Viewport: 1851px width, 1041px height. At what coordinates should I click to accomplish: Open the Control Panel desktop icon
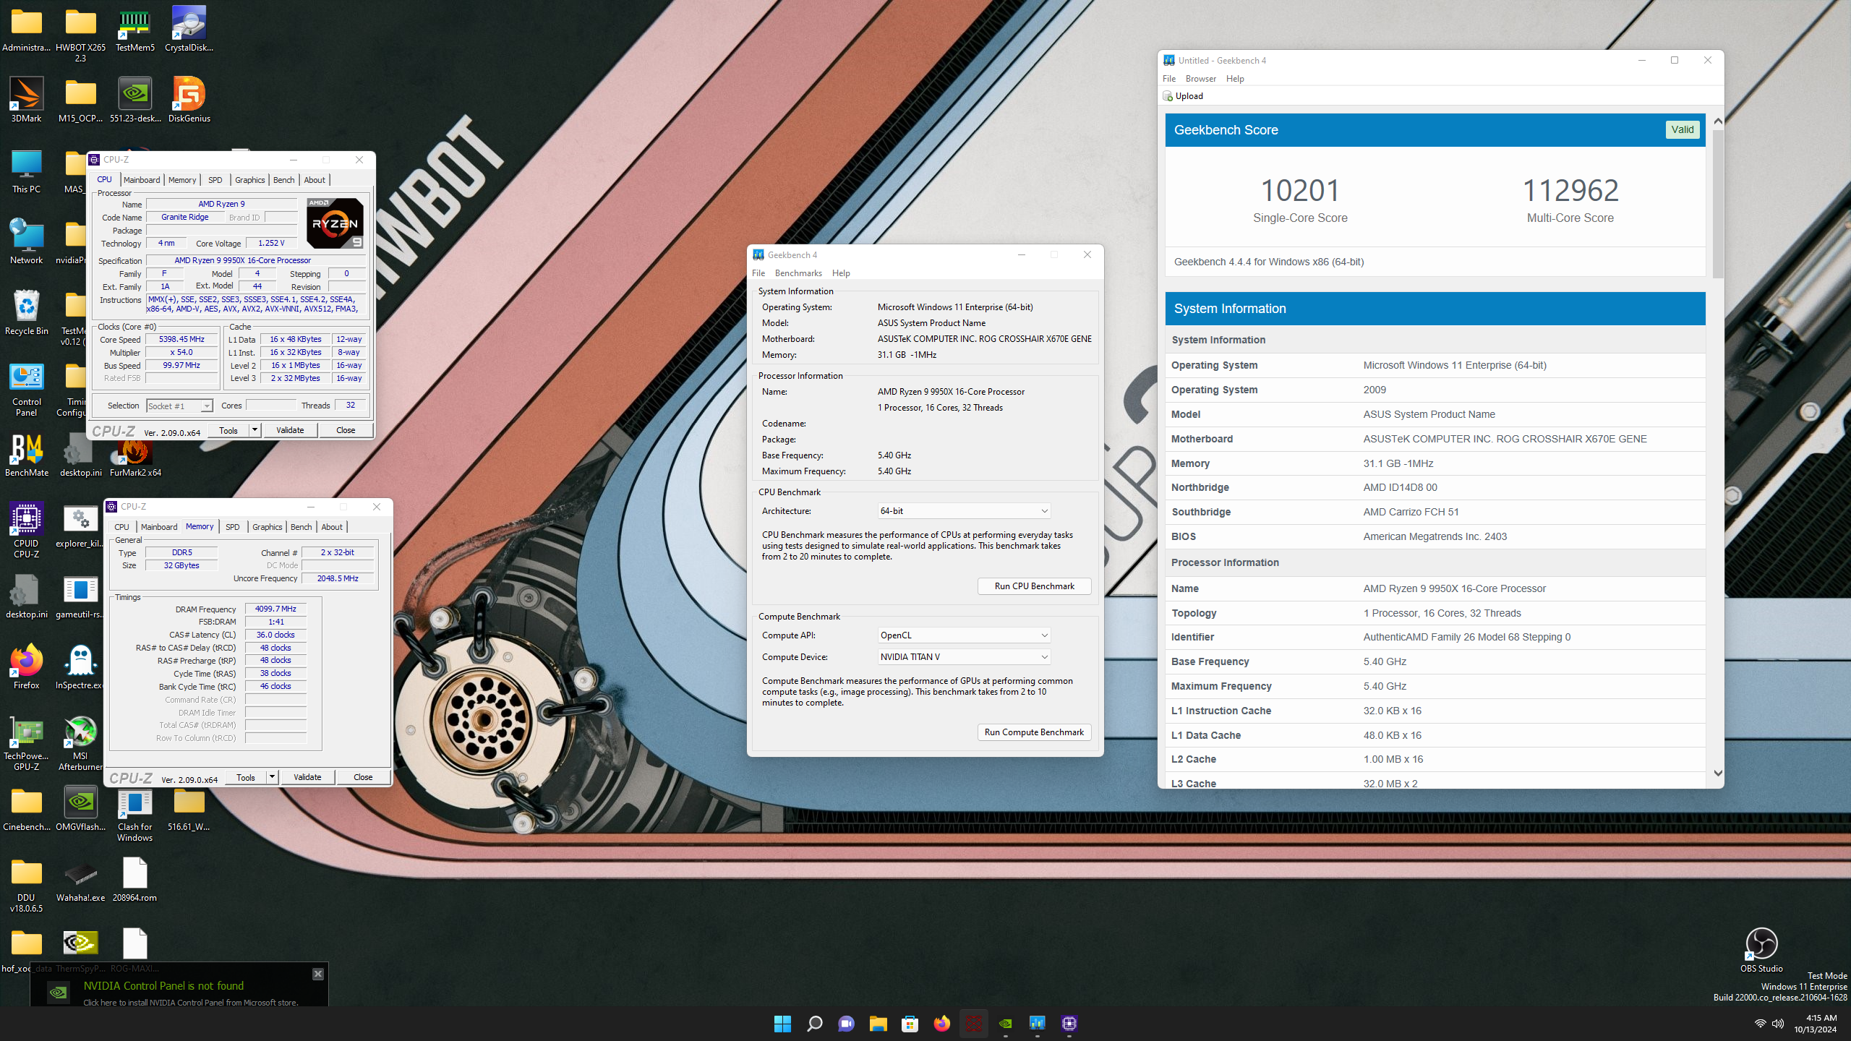pos(27,389)
